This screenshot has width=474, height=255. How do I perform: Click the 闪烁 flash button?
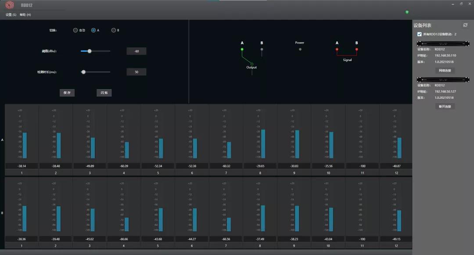pos(104,93)
